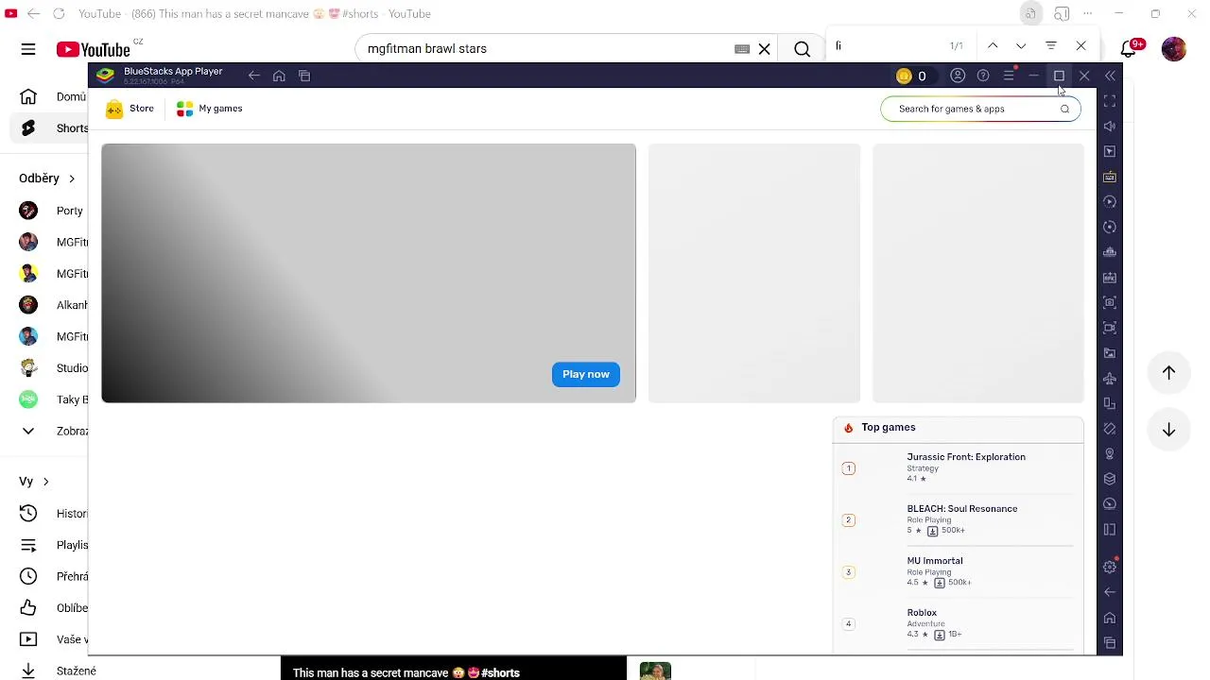This screenshot has height=680, width=1210.
Task: Click home icon in BlueStacks title bar
Action: [x=279, y=76]
